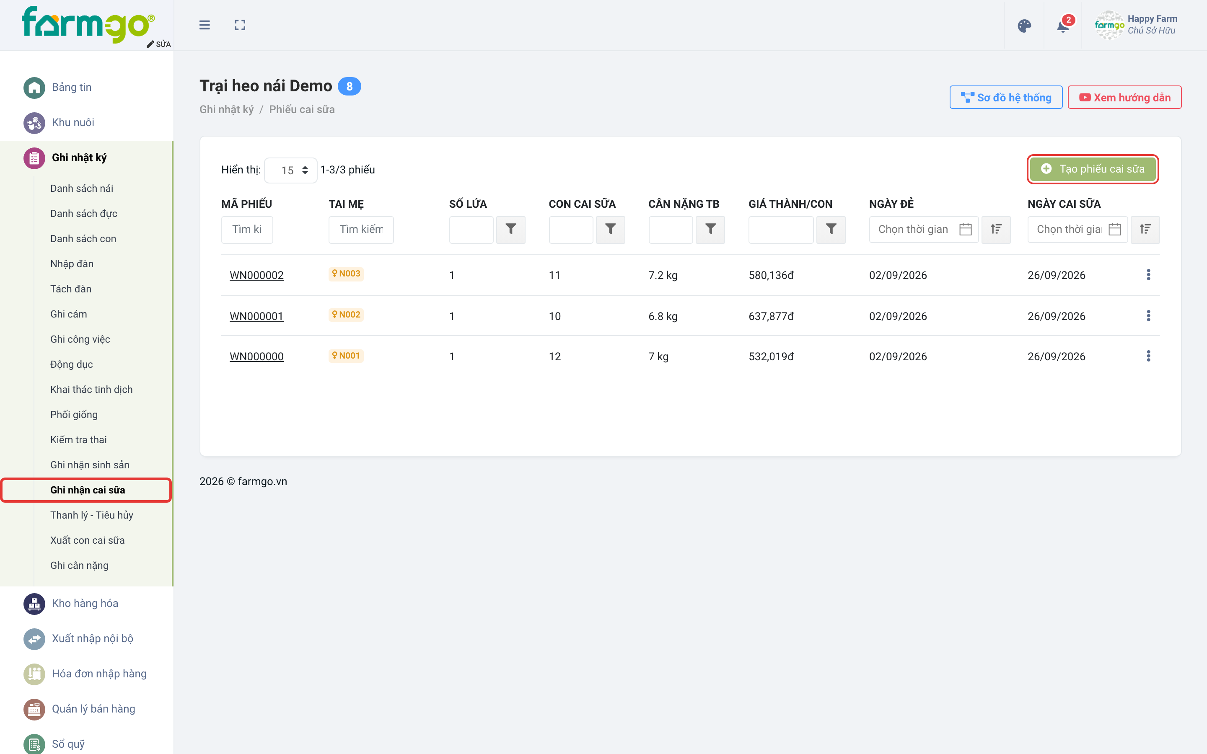This screenshot has height=754, width=1207.
Task: Open the NGÀY CAI SỮA date picker field
Action: (x=1077, y=230)
